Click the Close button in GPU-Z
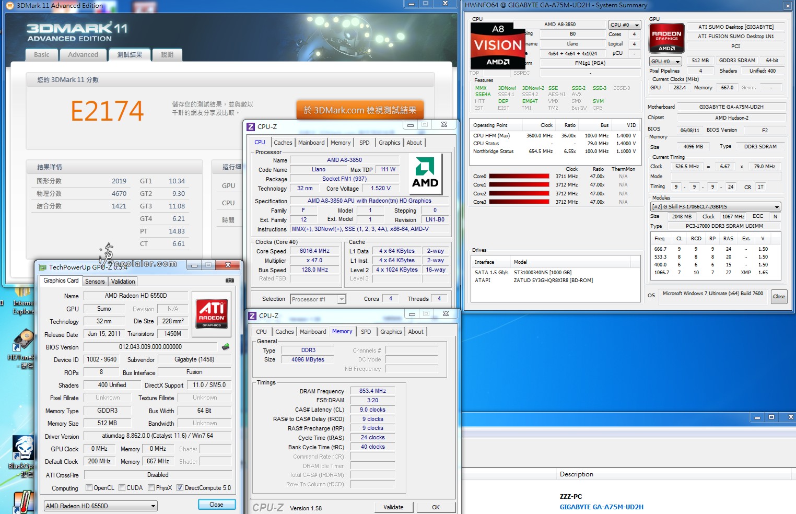 [x=217, y=505]
